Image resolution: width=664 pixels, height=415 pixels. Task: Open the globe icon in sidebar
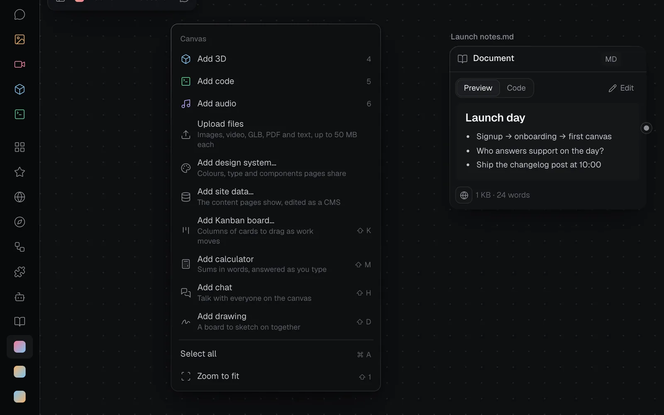(20, 197)
